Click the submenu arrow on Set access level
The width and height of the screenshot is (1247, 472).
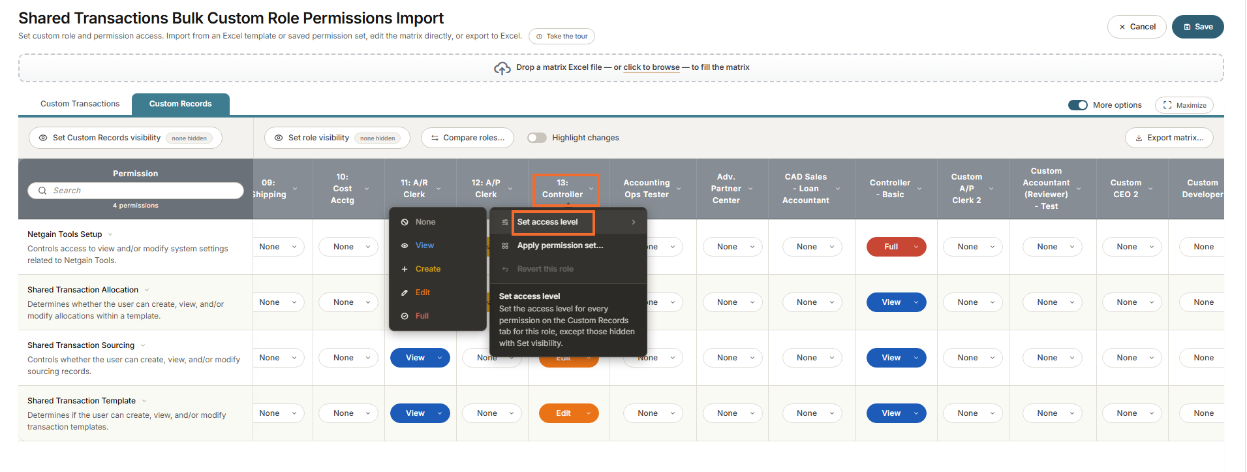click(x=634, y=222)
